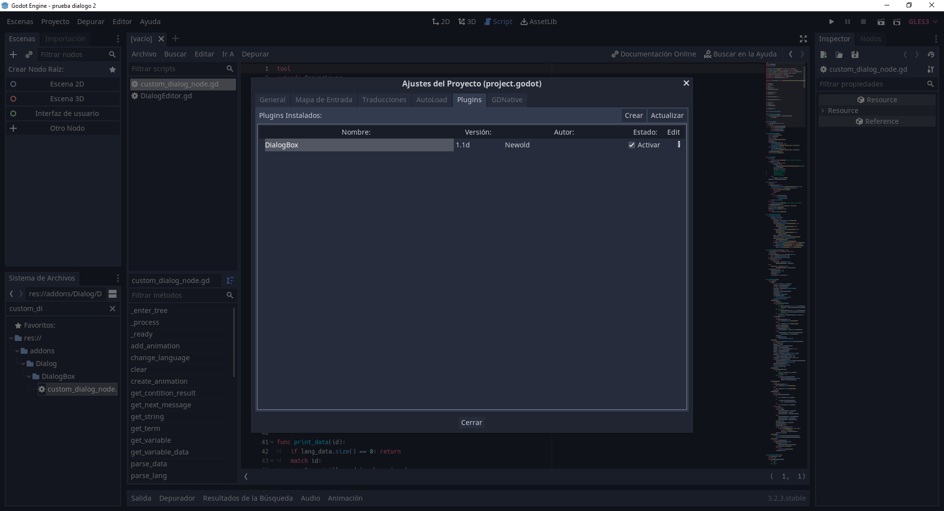Click the Filtrar propiedades field
944x511 pixels.
pyautogui.click(x=877, y=84)
